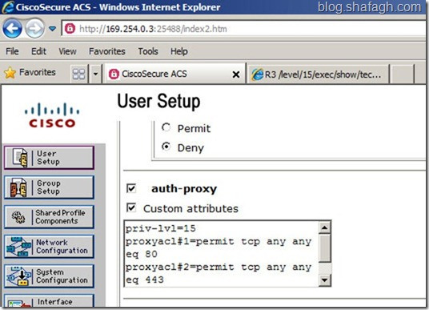Image resolution: width=429 pixels, height=310 pixels.
Task: Click the icon on CiscoSecure ACS tab
Action: [x=114, y=74]
